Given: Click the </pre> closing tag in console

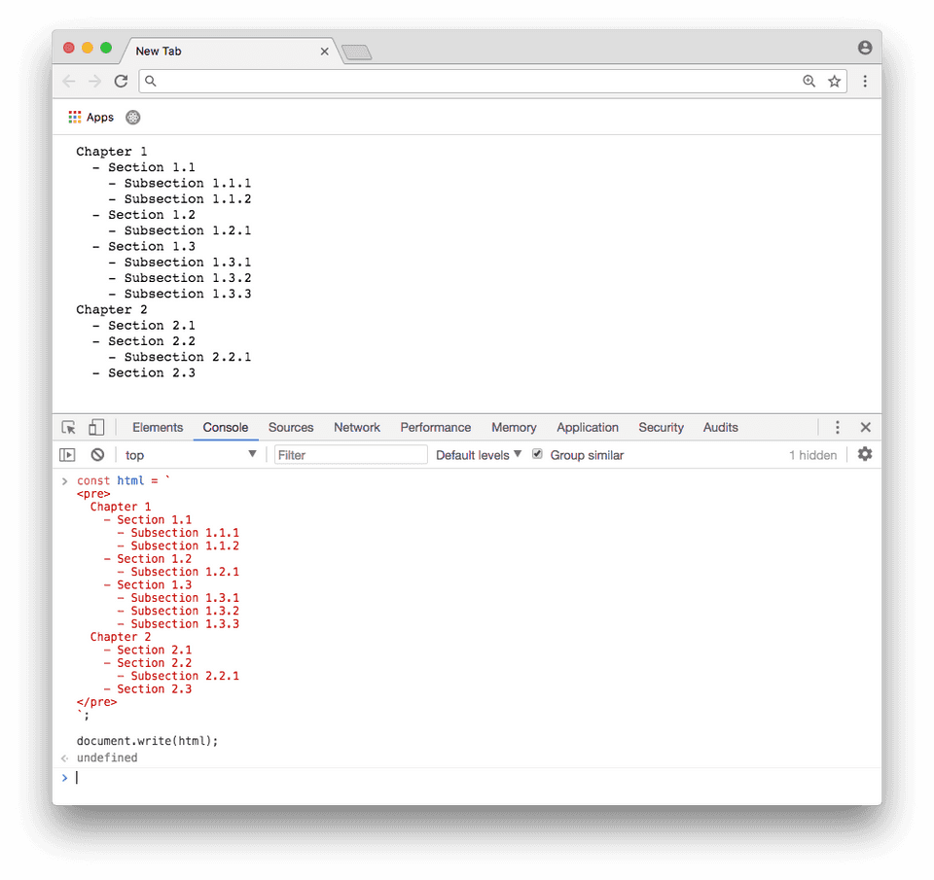Looking at the screenshot, I should point(96,702).
